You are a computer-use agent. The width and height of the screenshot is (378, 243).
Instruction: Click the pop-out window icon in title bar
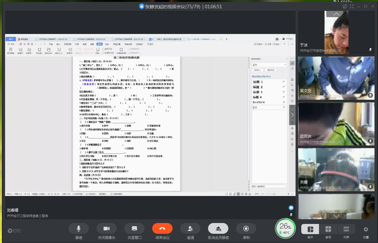(345, 6)
